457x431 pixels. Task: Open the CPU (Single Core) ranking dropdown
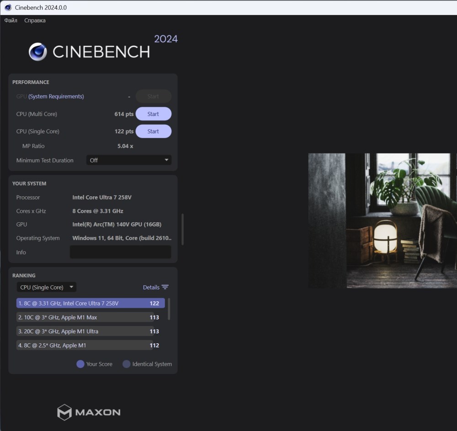coord(46,287)
